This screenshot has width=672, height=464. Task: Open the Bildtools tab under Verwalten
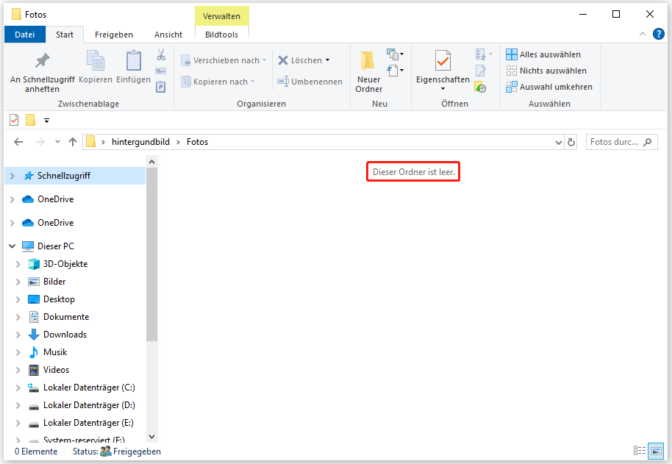pos(221,34)
